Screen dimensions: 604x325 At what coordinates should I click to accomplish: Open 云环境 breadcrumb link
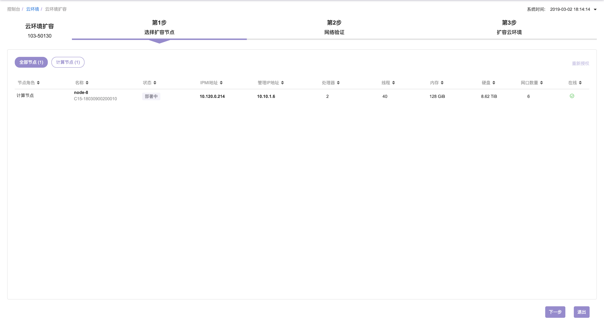[x=32, y=9]
